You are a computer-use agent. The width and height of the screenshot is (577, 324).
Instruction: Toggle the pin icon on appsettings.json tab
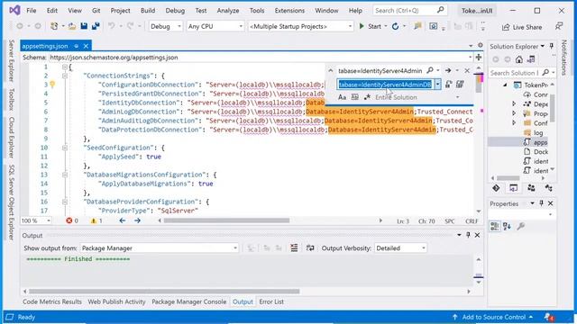click(76, 46)
